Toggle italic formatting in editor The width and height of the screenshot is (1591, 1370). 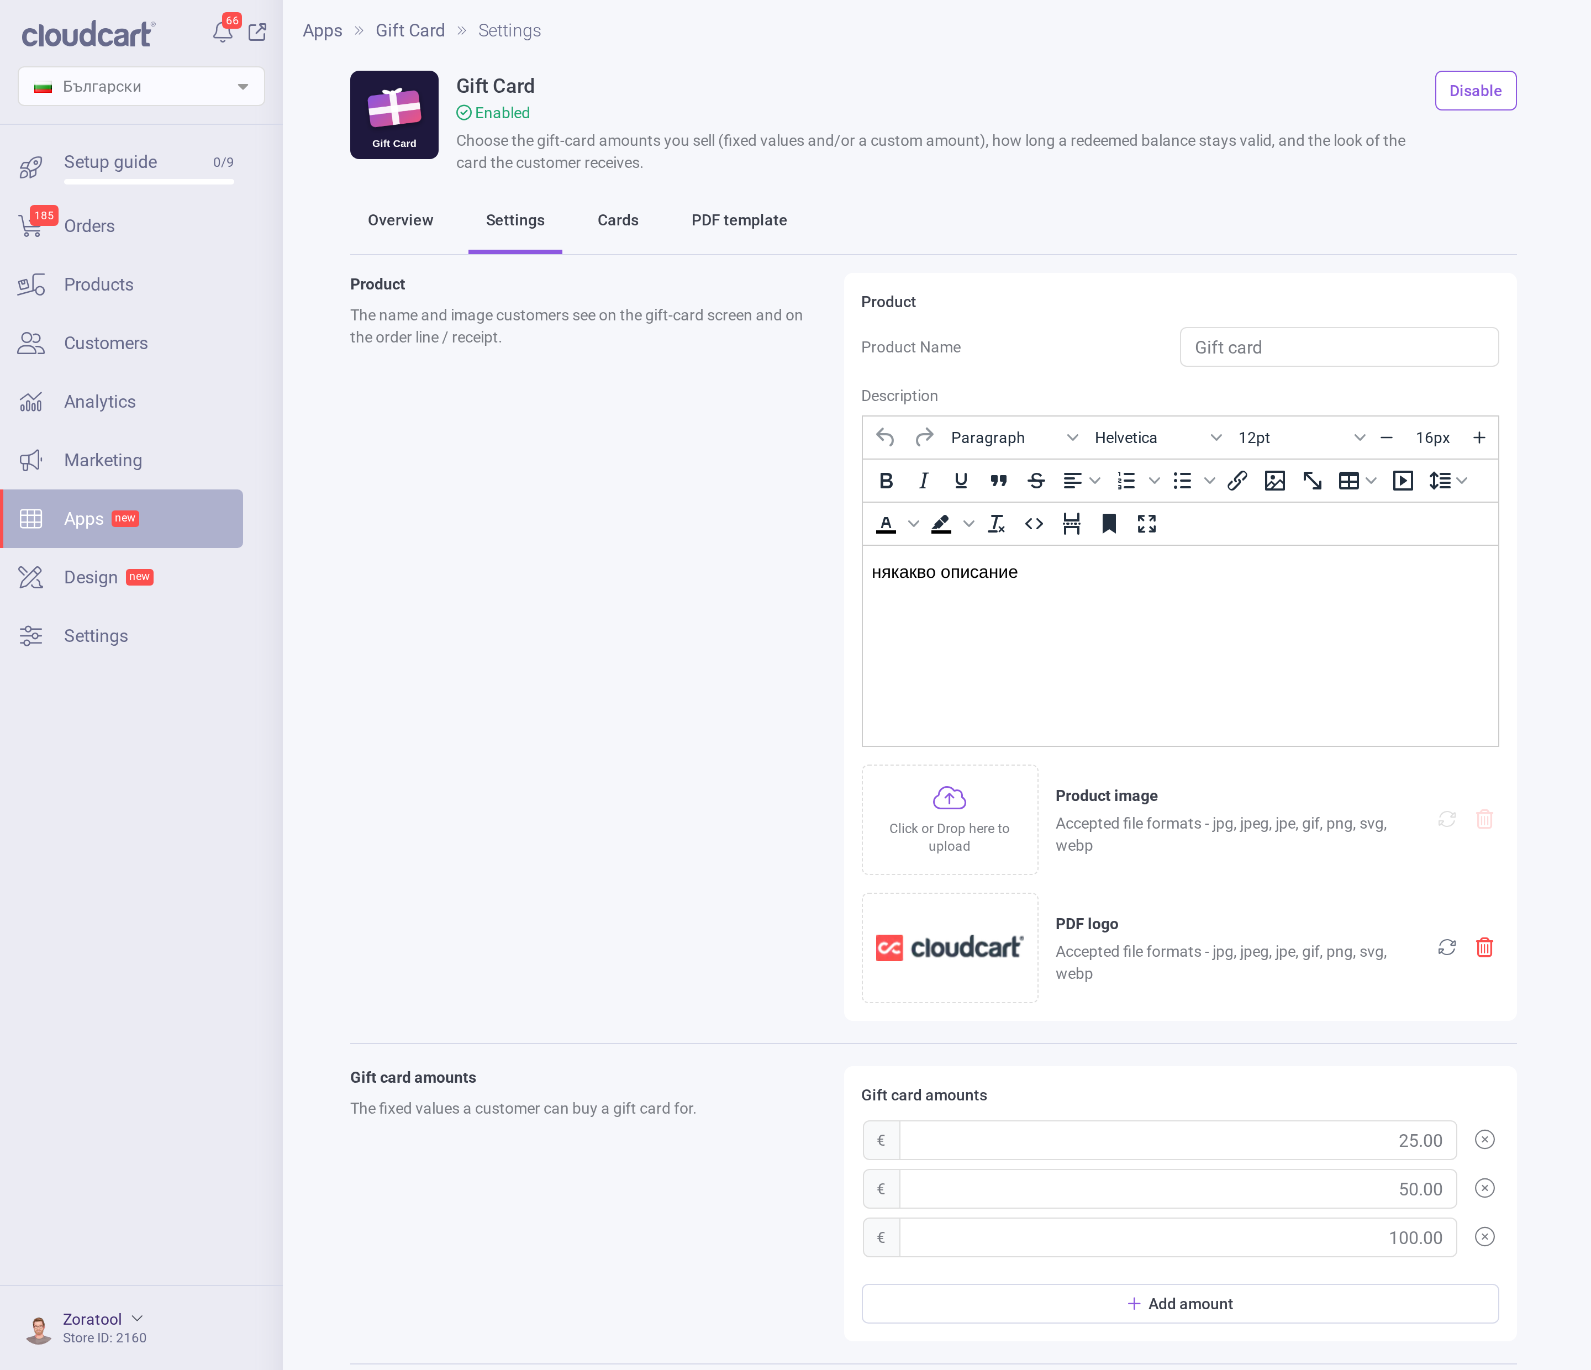click(924, 481)
